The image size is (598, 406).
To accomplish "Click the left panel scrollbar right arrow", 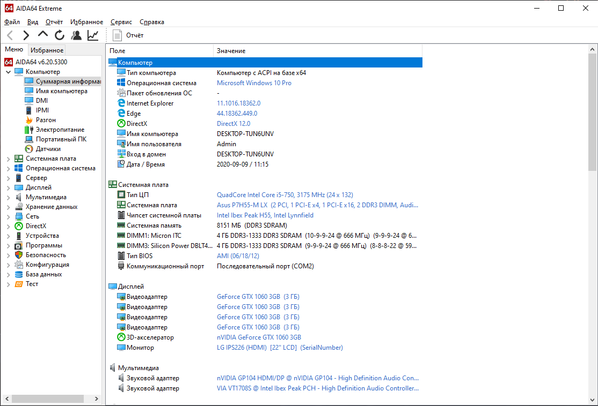I will coord(97,399).
